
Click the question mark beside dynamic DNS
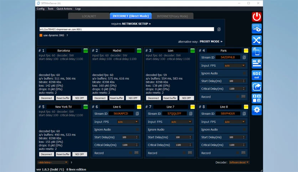pyautogui.click(x=67, y=36)
